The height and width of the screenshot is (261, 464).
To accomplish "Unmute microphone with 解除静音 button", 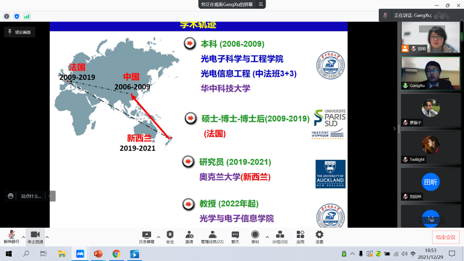I will pyautogui.click(x=12, y=237).
